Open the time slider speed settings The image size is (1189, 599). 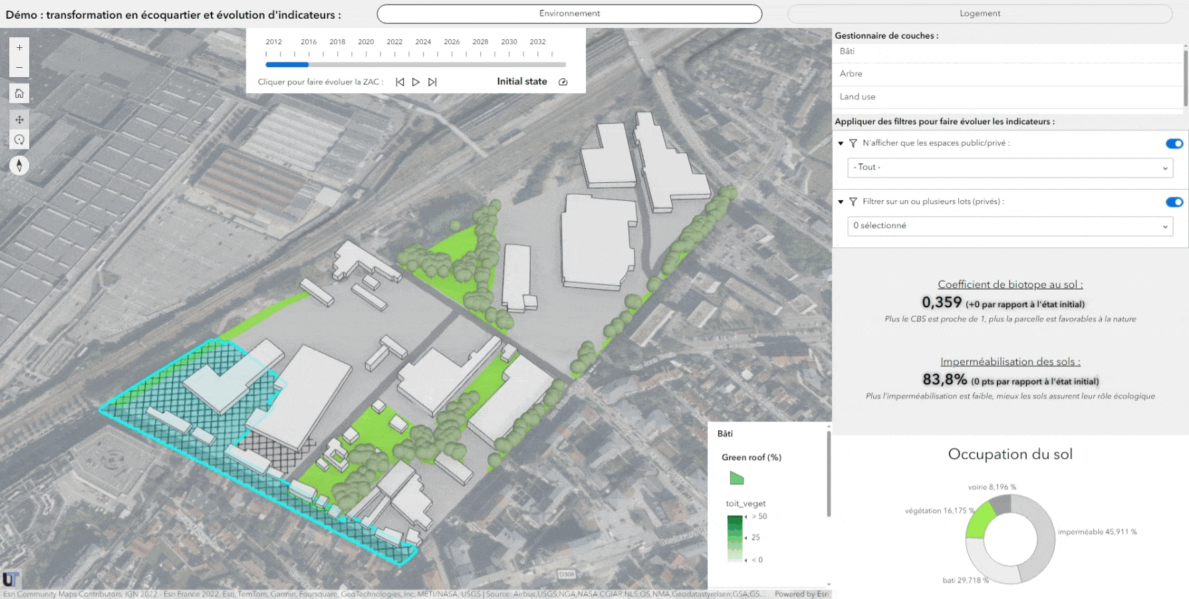click(x=563, y=82)
